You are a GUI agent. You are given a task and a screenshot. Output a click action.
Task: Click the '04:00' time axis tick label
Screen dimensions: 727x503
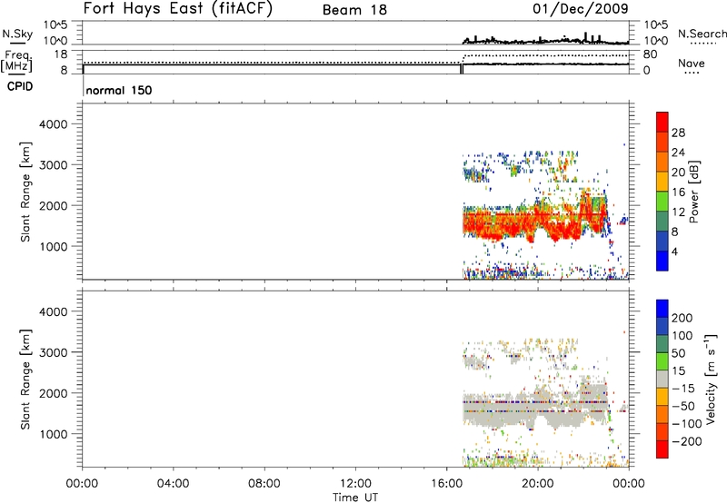173,484
